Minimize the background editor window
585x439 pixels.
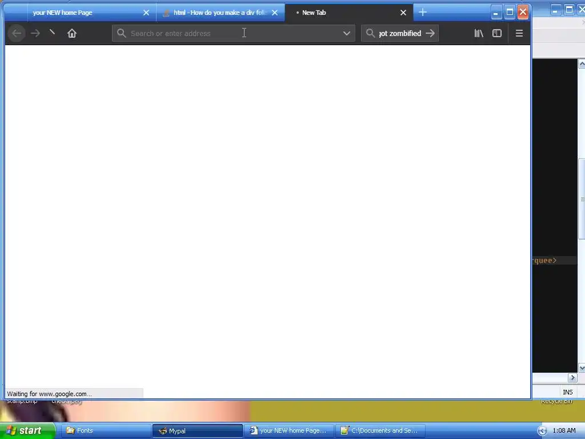coord(555,10)
